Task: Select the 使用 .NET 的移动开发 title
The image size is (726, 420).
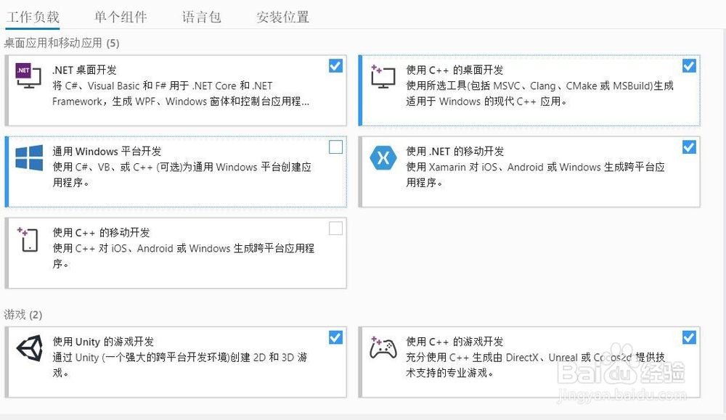Action: point(454,152)
